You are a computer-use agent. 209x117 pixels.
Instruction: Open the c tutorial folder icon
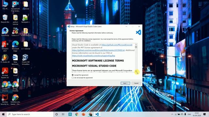(25, 5)
